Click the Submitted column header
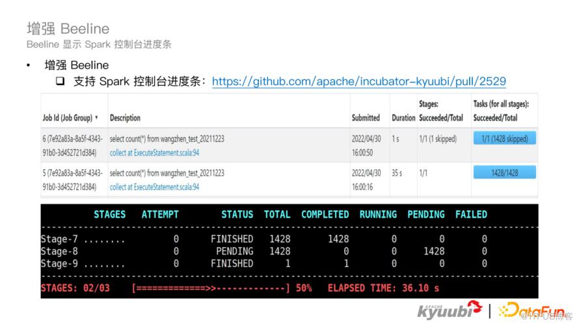 pyautogui.click(x=366, y=118)
